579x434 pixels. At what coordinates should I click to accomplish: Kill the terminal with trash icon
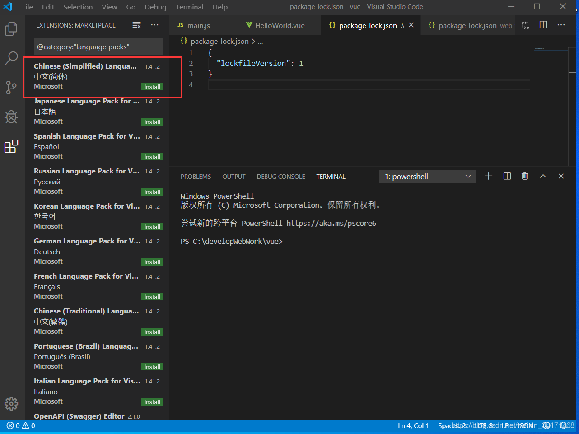click(x=525, y=176)
